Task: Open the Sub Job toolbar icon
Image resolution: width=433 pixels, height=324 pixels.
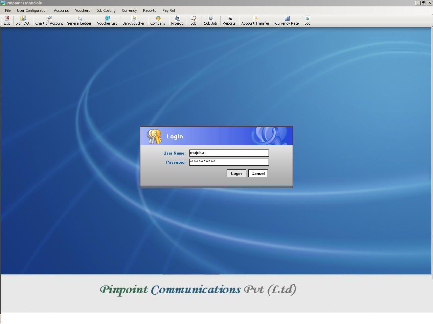Action: pos(210,21)
